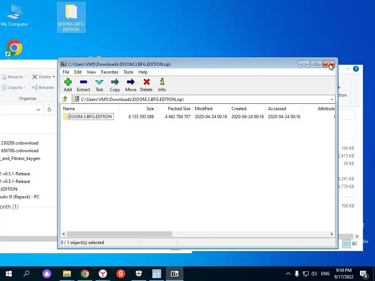Viewport: 375px width, 281px height.
Task: Click Delete in Explorer Organize group
Action: point(43,77)
